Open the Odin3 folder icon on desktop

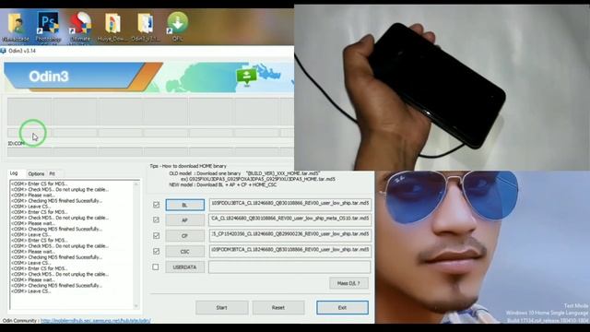(x=146, y=27)
